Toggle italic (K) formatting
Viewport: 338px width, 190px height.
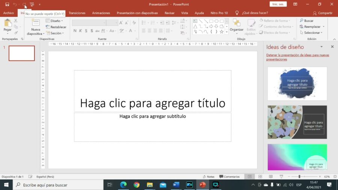[x=80, y=31]
